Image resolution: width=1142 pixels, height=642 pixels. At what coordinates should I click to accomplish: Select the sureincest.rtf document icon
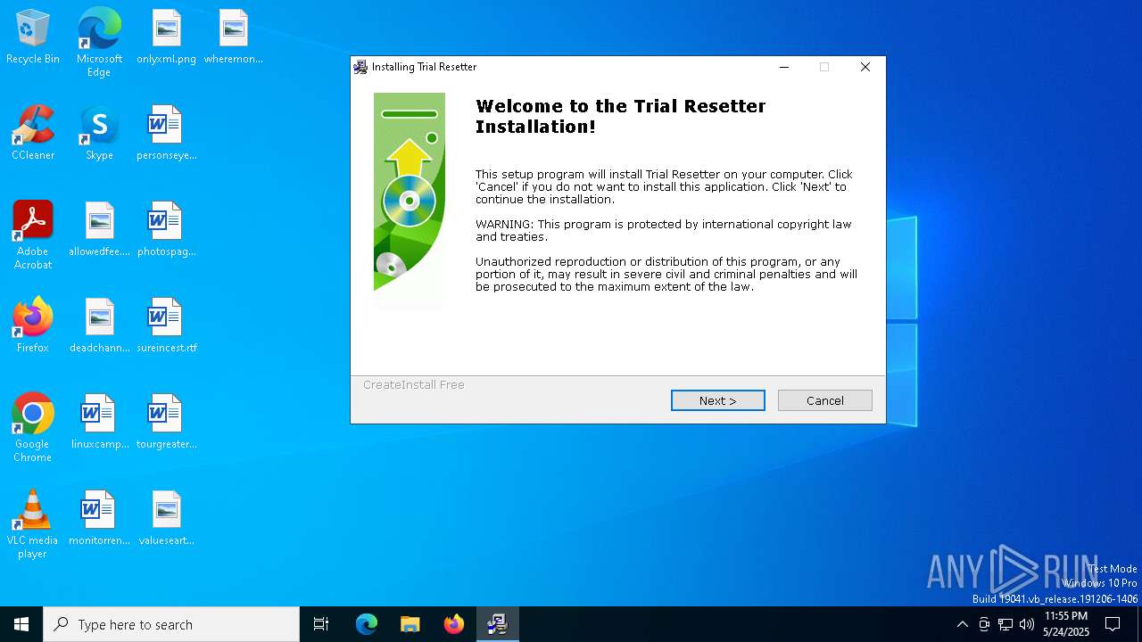click(x=166, y=326)
